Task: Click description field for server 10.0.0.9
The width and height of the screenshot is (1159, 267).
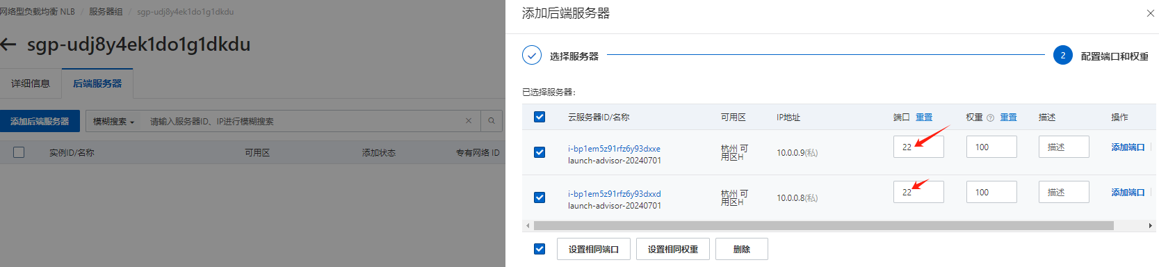Action: (x=1064, y=147)
